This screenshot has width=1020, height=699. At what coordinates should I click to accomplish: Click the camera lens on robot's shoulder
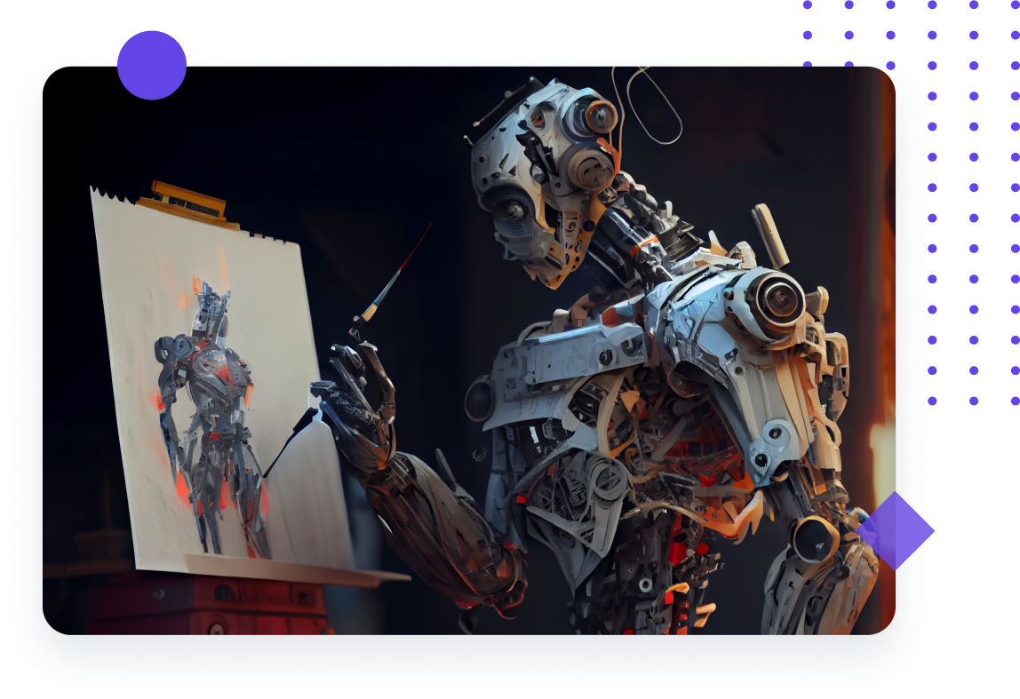click(x=776, y=298)
